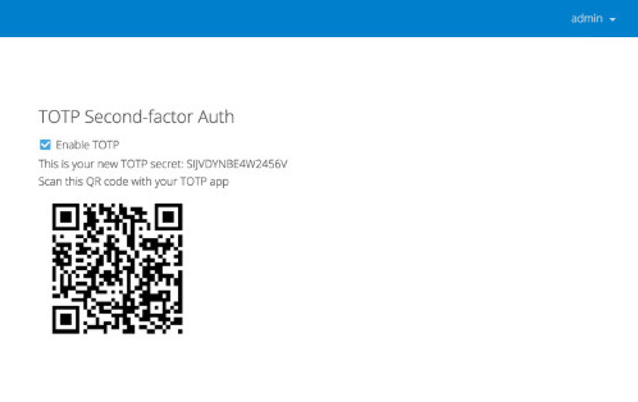Click the TOTP Second-factor Auth heading

[136, 117]
